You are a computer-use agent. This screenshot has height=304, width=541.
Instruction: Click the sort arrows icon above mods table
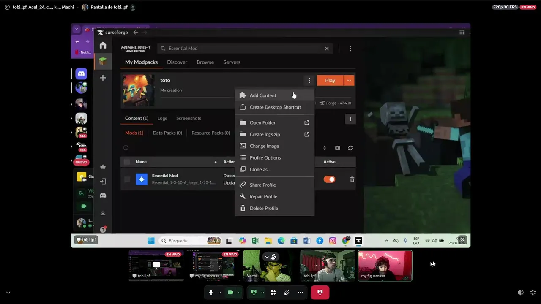[x=325, y=148]
